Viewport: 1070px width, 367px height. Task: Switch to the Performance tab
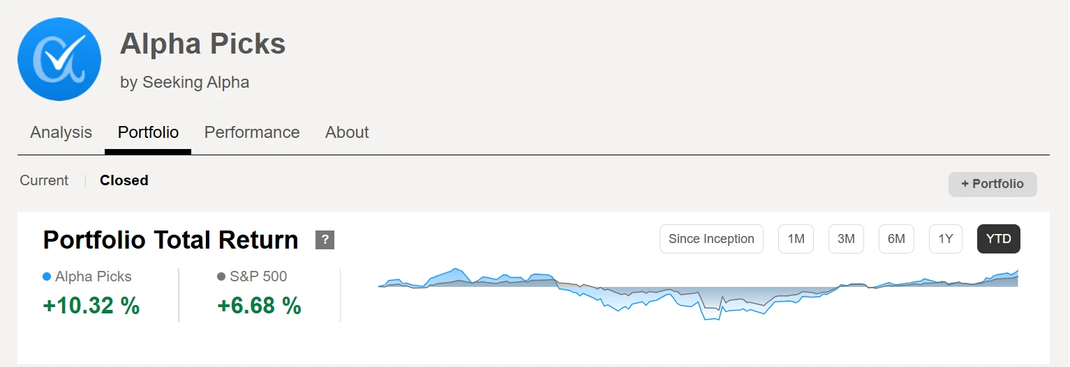pos(252,132)
